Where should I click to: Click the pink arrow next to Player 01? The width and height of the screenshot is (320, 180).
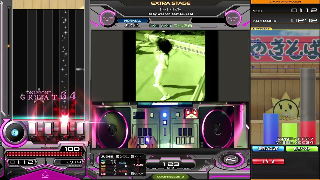click(x=95, y=23)
